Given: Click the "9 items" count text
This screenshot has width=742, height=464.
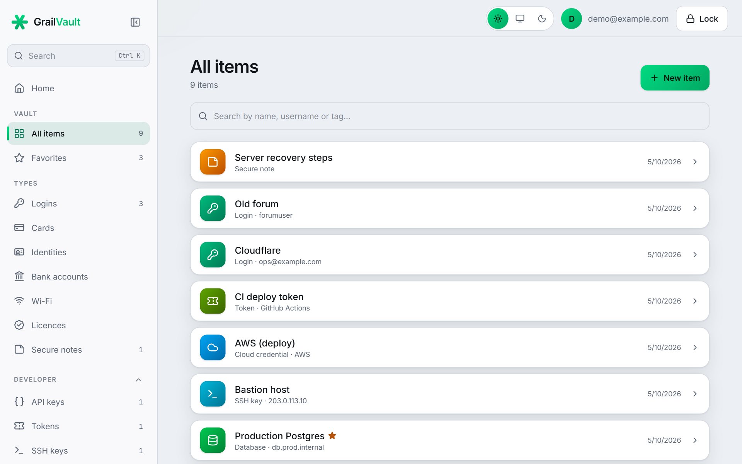Looking at the screenshot, I should [204, 85].
